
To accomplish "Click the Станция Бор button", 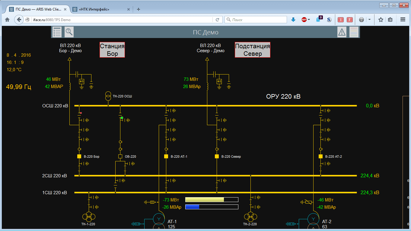I will (112, 50).
